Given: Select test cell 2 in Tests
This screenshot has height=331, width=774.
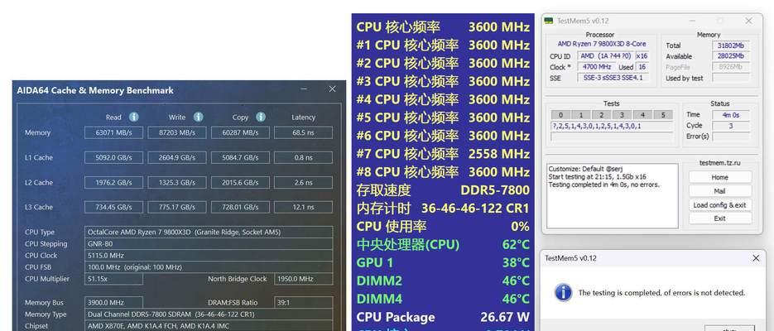Looking at the screenshot, I should tap(601, 115).
